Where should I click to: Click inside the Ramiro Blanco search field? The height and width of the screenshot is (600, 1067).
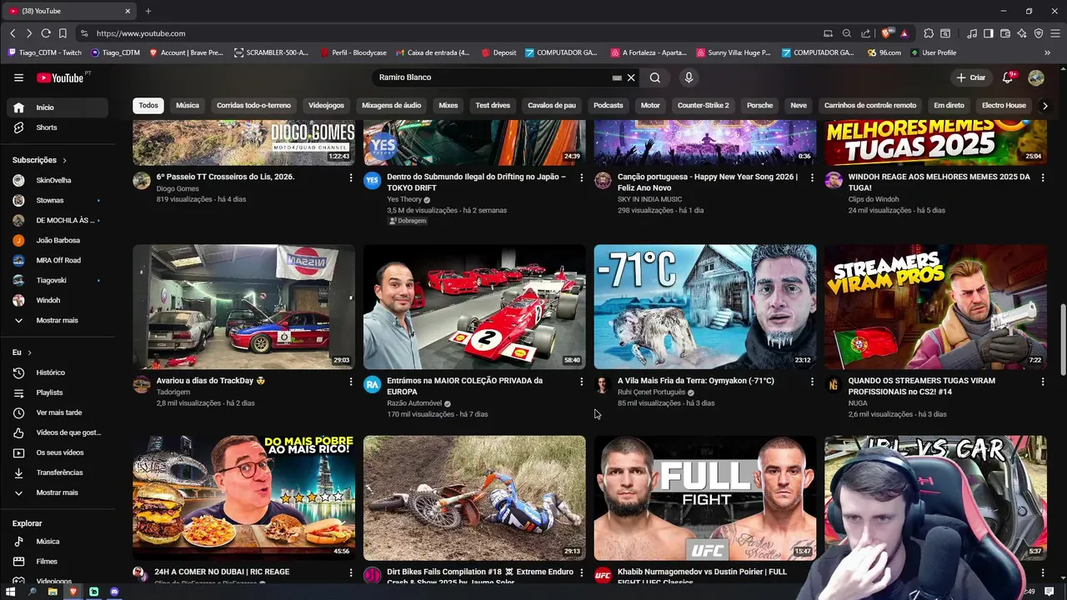click(x=496, y=77)
